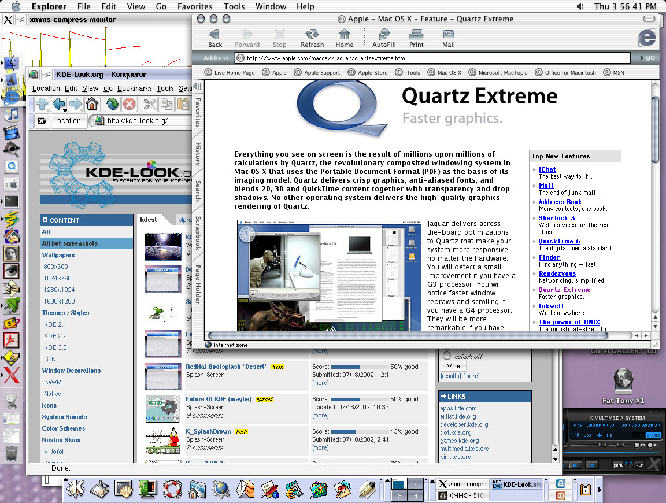This screenshot has width=666, height=503.
Task: Click the lock screen icon on KDE panel
Action: (561, 483)
